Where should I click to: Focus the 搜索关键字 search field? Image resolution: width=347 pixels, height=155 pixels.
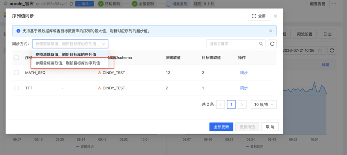pos(231,44)
